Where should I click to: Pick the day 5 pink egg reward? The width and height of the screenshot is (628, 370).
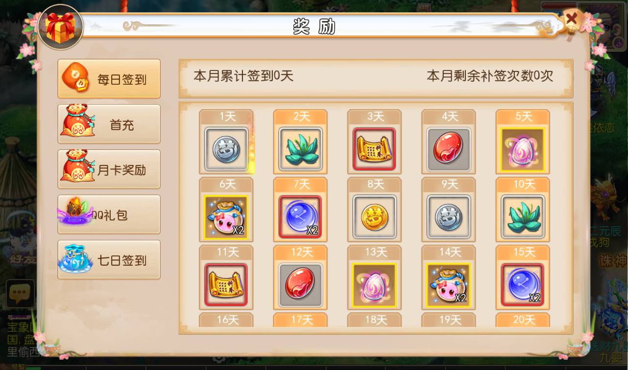(523, 149)
